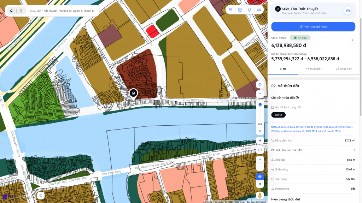Toggle the blue map layer button
Viewport: 362px width, 203px height.
pos(260,176)
